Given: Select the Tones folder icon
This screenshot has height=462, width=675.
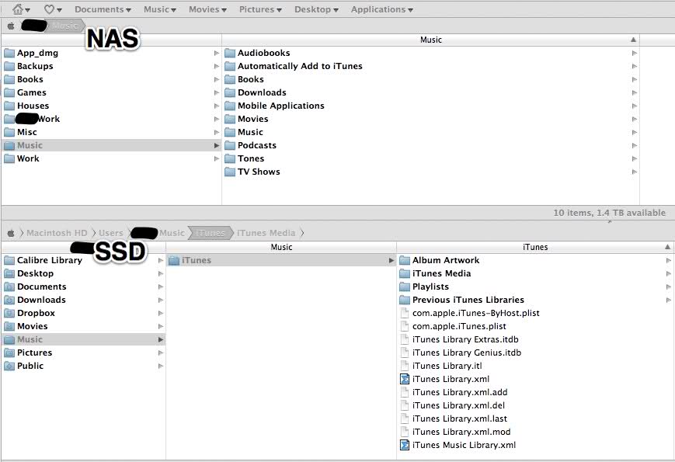Looking at the screenshot, I should pos(230,158).
